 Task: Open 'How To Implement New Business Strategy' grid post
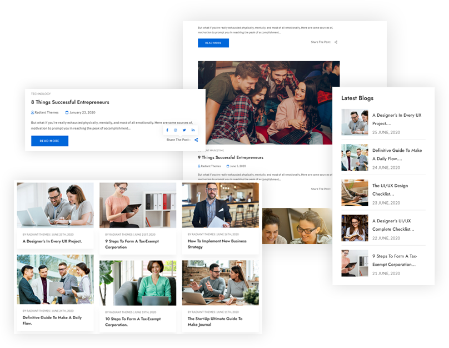coord(217,244)
